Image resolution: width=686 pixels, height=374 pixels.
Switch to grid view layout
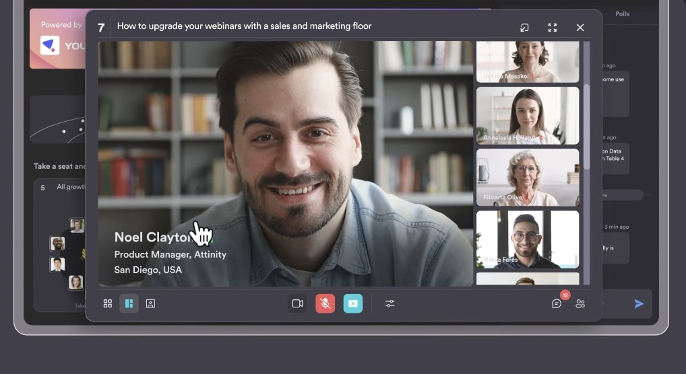pyautogui.click(x=108, y=303)
